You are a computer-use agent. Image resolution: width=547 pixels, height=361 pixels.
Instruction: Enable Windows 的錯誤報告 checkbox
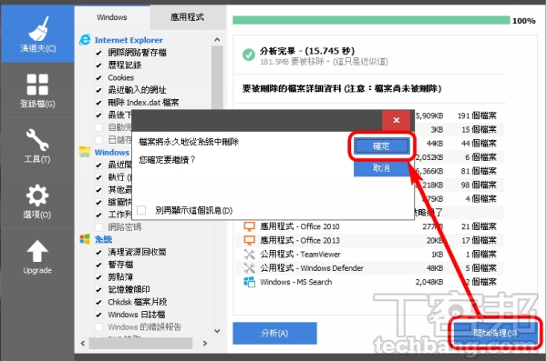[98, 326]
